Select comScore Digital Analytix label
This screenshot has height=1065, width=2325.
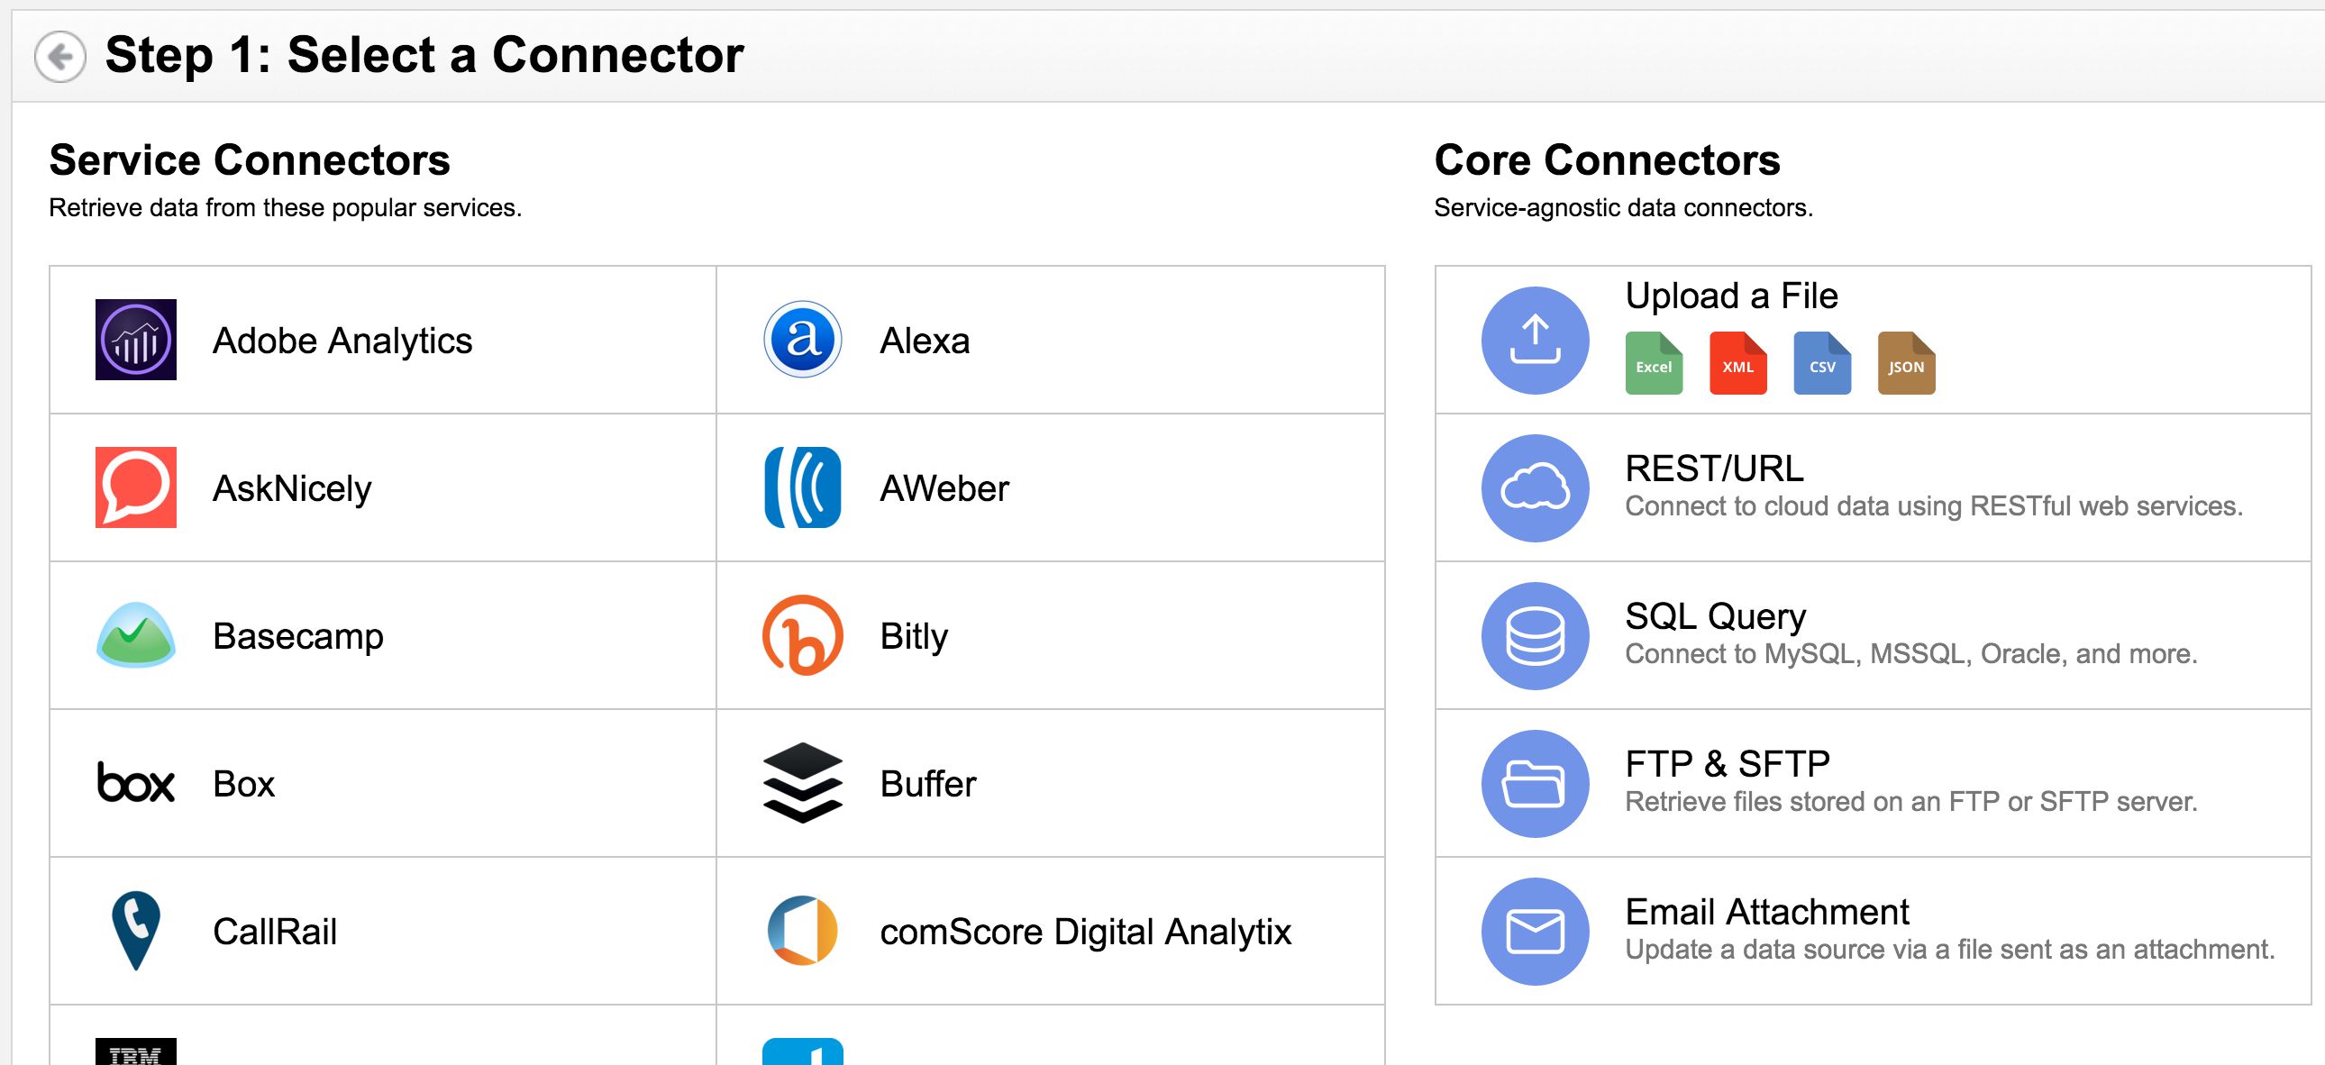tap(1086, 933)
